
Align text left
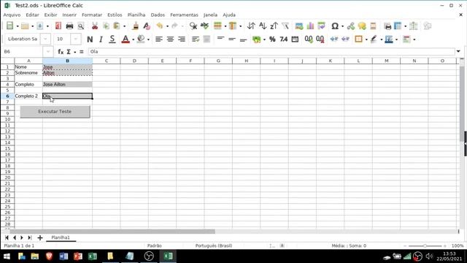(159, 39)
